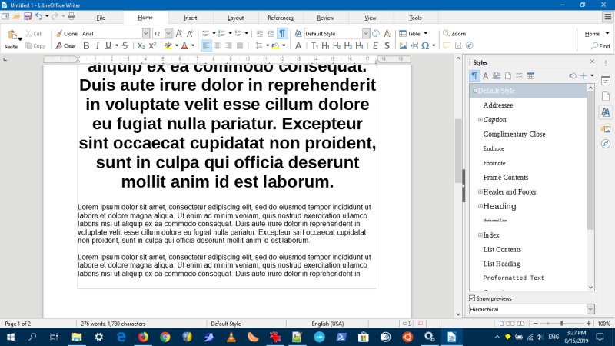This screenshot has height=346, width=615.
Task: Apply strikethrough to text
Action: click(125, 46)
